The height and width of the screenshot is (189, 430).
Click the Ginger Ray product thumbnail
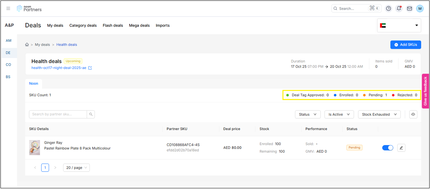[35, 148]
